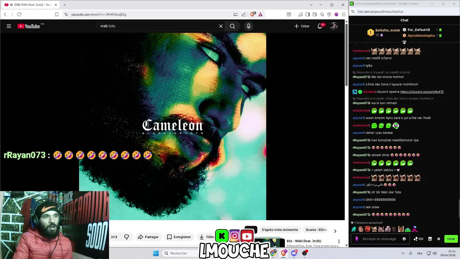Reload the YouTube page
The width and height of the screenshot is (460, 259).
tap(19, 14)
